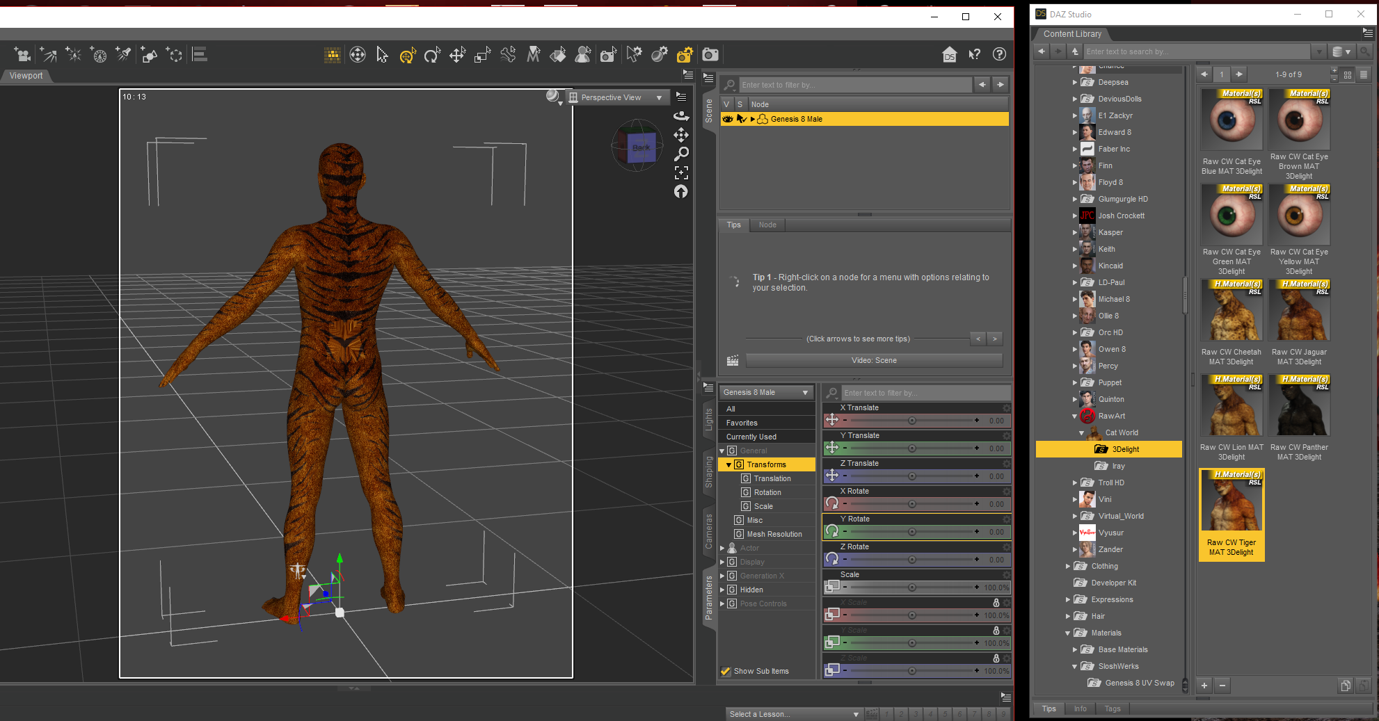Toggle the X Scale lock icon
1379x721 pixels.
pos(996,603)
